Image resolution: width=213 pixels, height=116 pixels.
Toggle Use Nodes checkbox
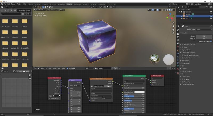click(x=67, y=69)
